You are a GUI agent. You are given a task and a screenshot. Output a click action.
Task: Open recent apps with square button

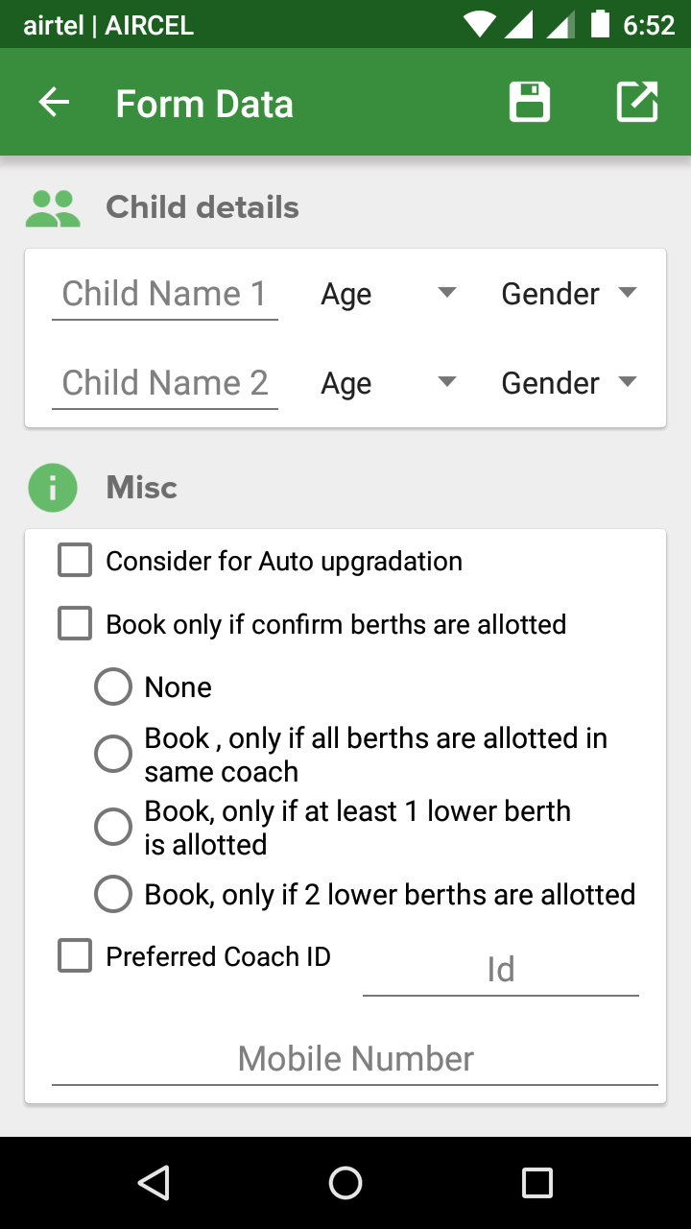tap(536, 1183)
